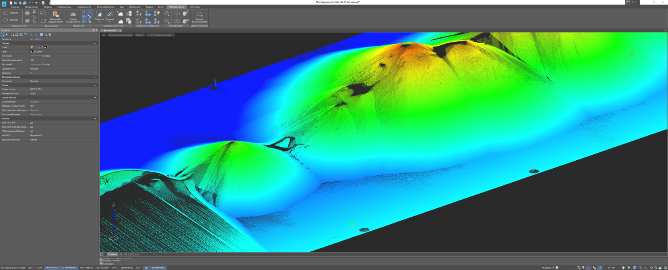This screenshot has width=668, height=270.
Task: Collapse the Разное properties section
Action: tap(95, 118)
